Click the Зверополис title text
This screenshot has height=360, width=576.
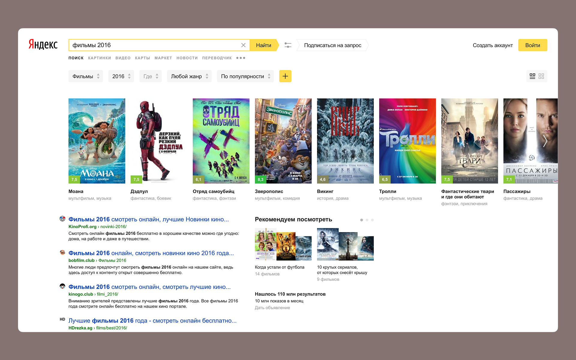point(269,191)
